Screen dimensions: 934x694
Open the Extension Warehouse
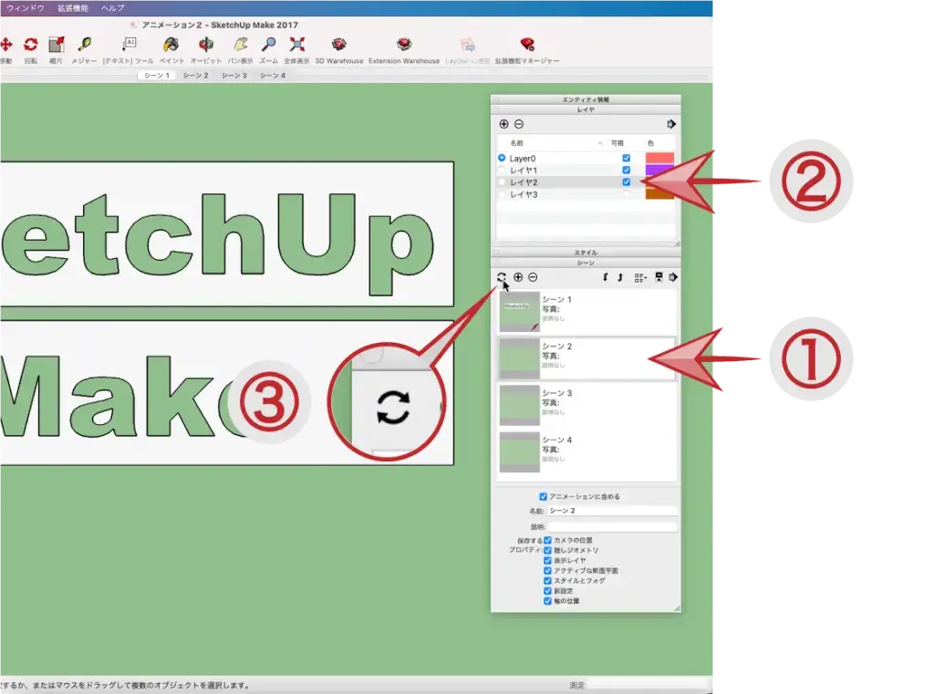click(403, 45)
